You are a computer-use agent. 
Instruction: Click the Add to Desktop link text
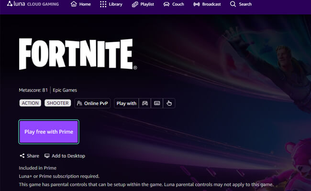[68, 156]
